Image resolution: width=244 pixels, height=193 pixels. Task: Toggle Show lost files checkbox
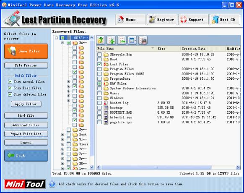(x=10, y=88)
